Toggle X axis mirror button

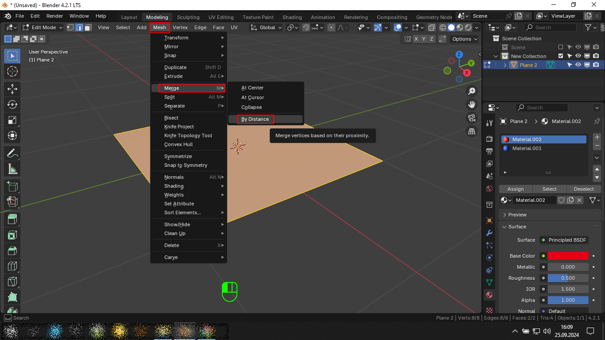[x=416, y=39]
